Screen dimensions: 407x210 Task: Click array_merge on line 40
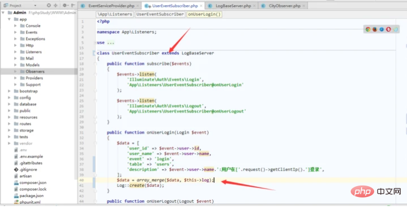click(150, 180)
